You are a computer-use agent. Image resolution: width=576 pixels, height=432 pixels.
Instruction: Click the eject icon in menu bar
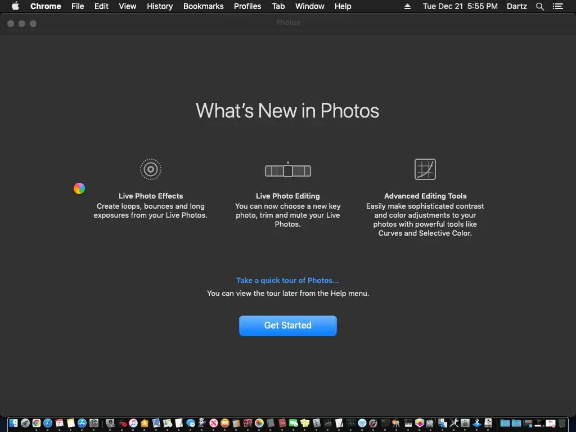click(x=407, y=6)
